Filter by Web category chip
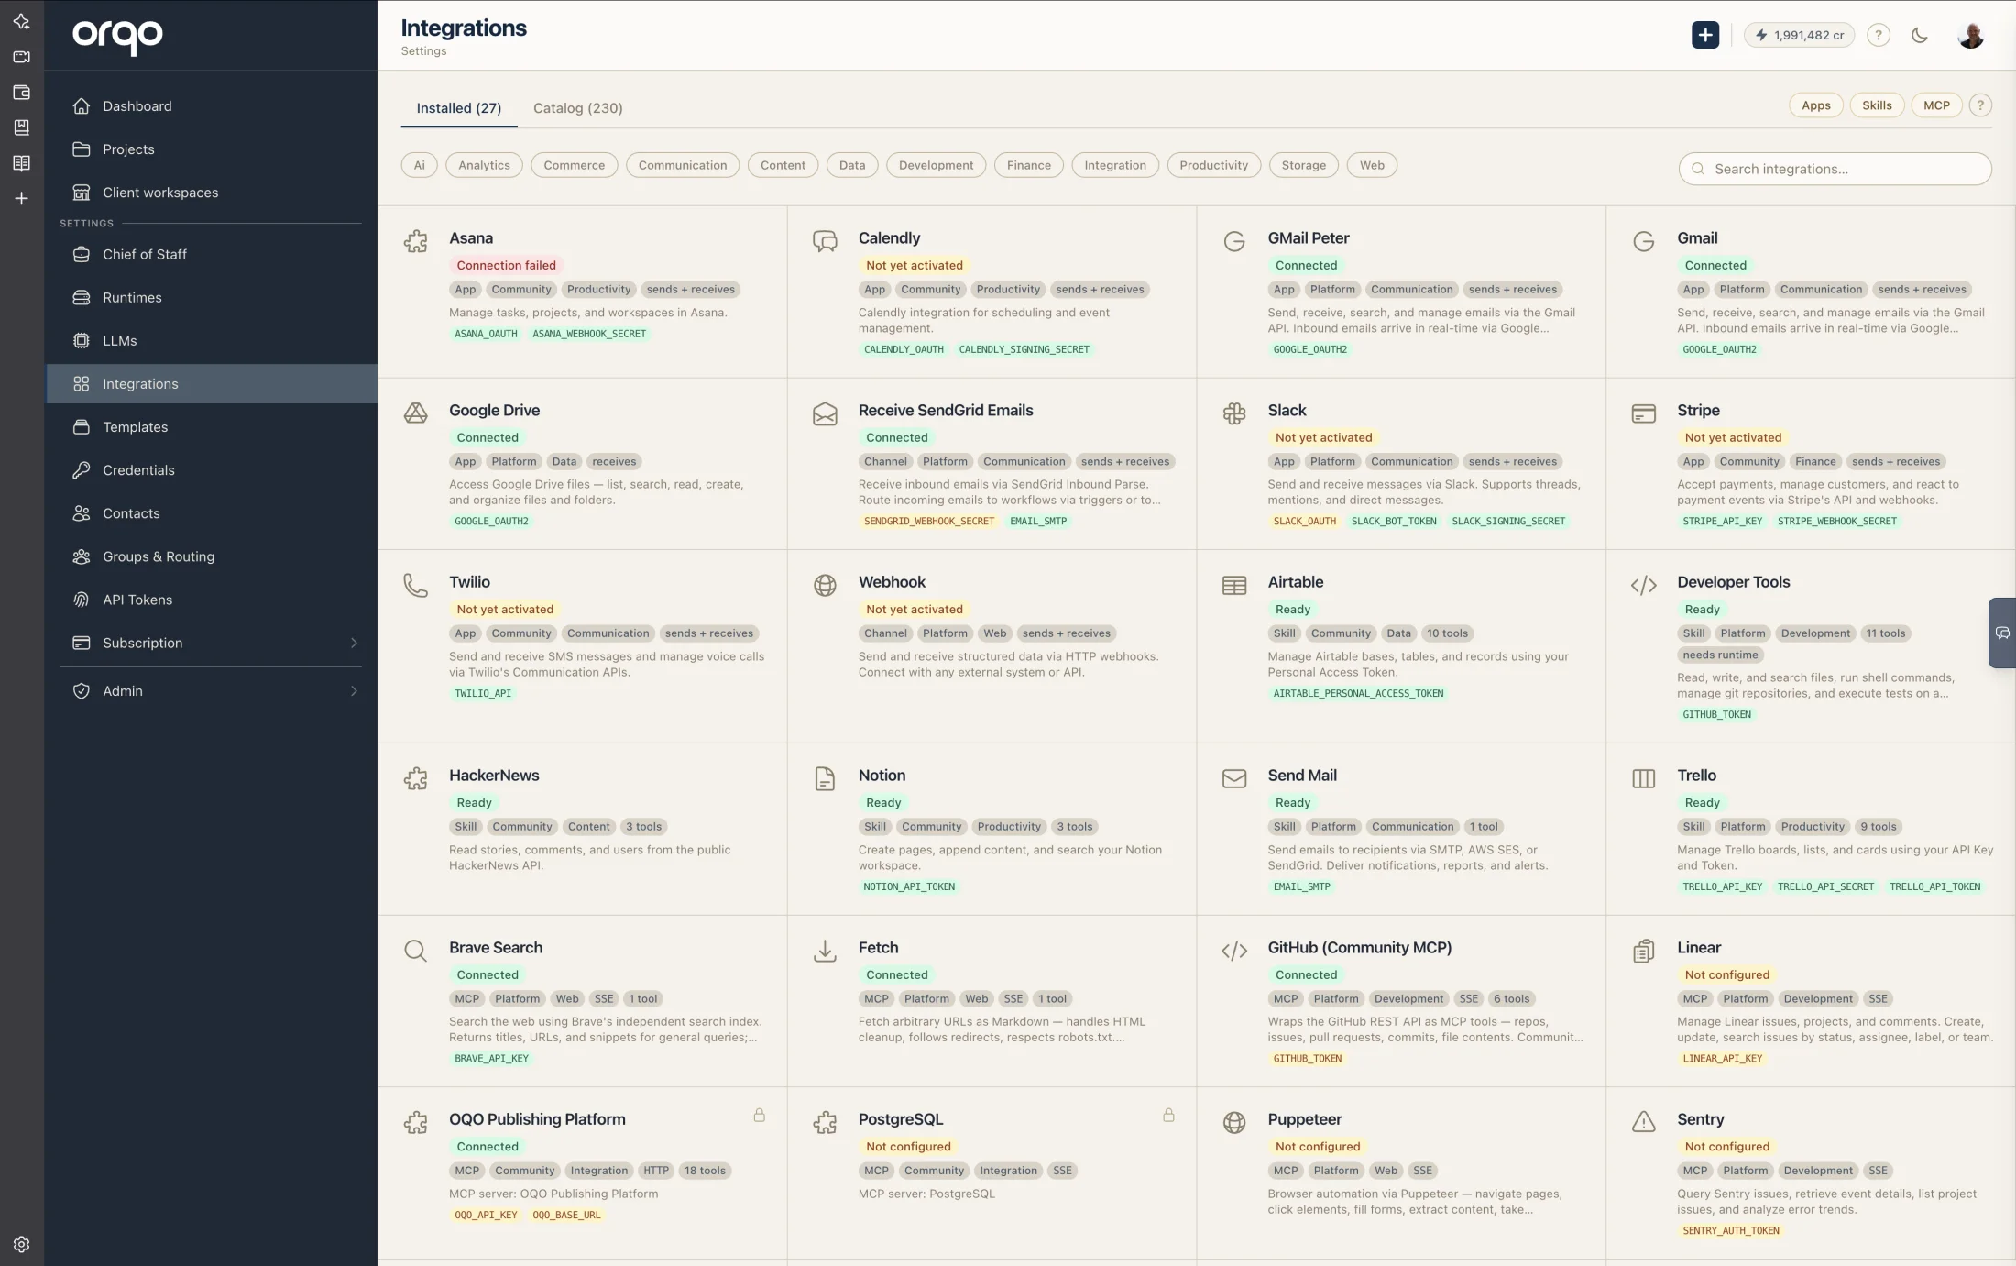 (x=1372, y=165)
